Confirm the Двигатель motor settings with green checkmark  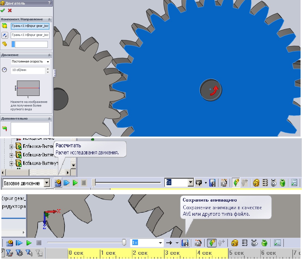(3, 10)
